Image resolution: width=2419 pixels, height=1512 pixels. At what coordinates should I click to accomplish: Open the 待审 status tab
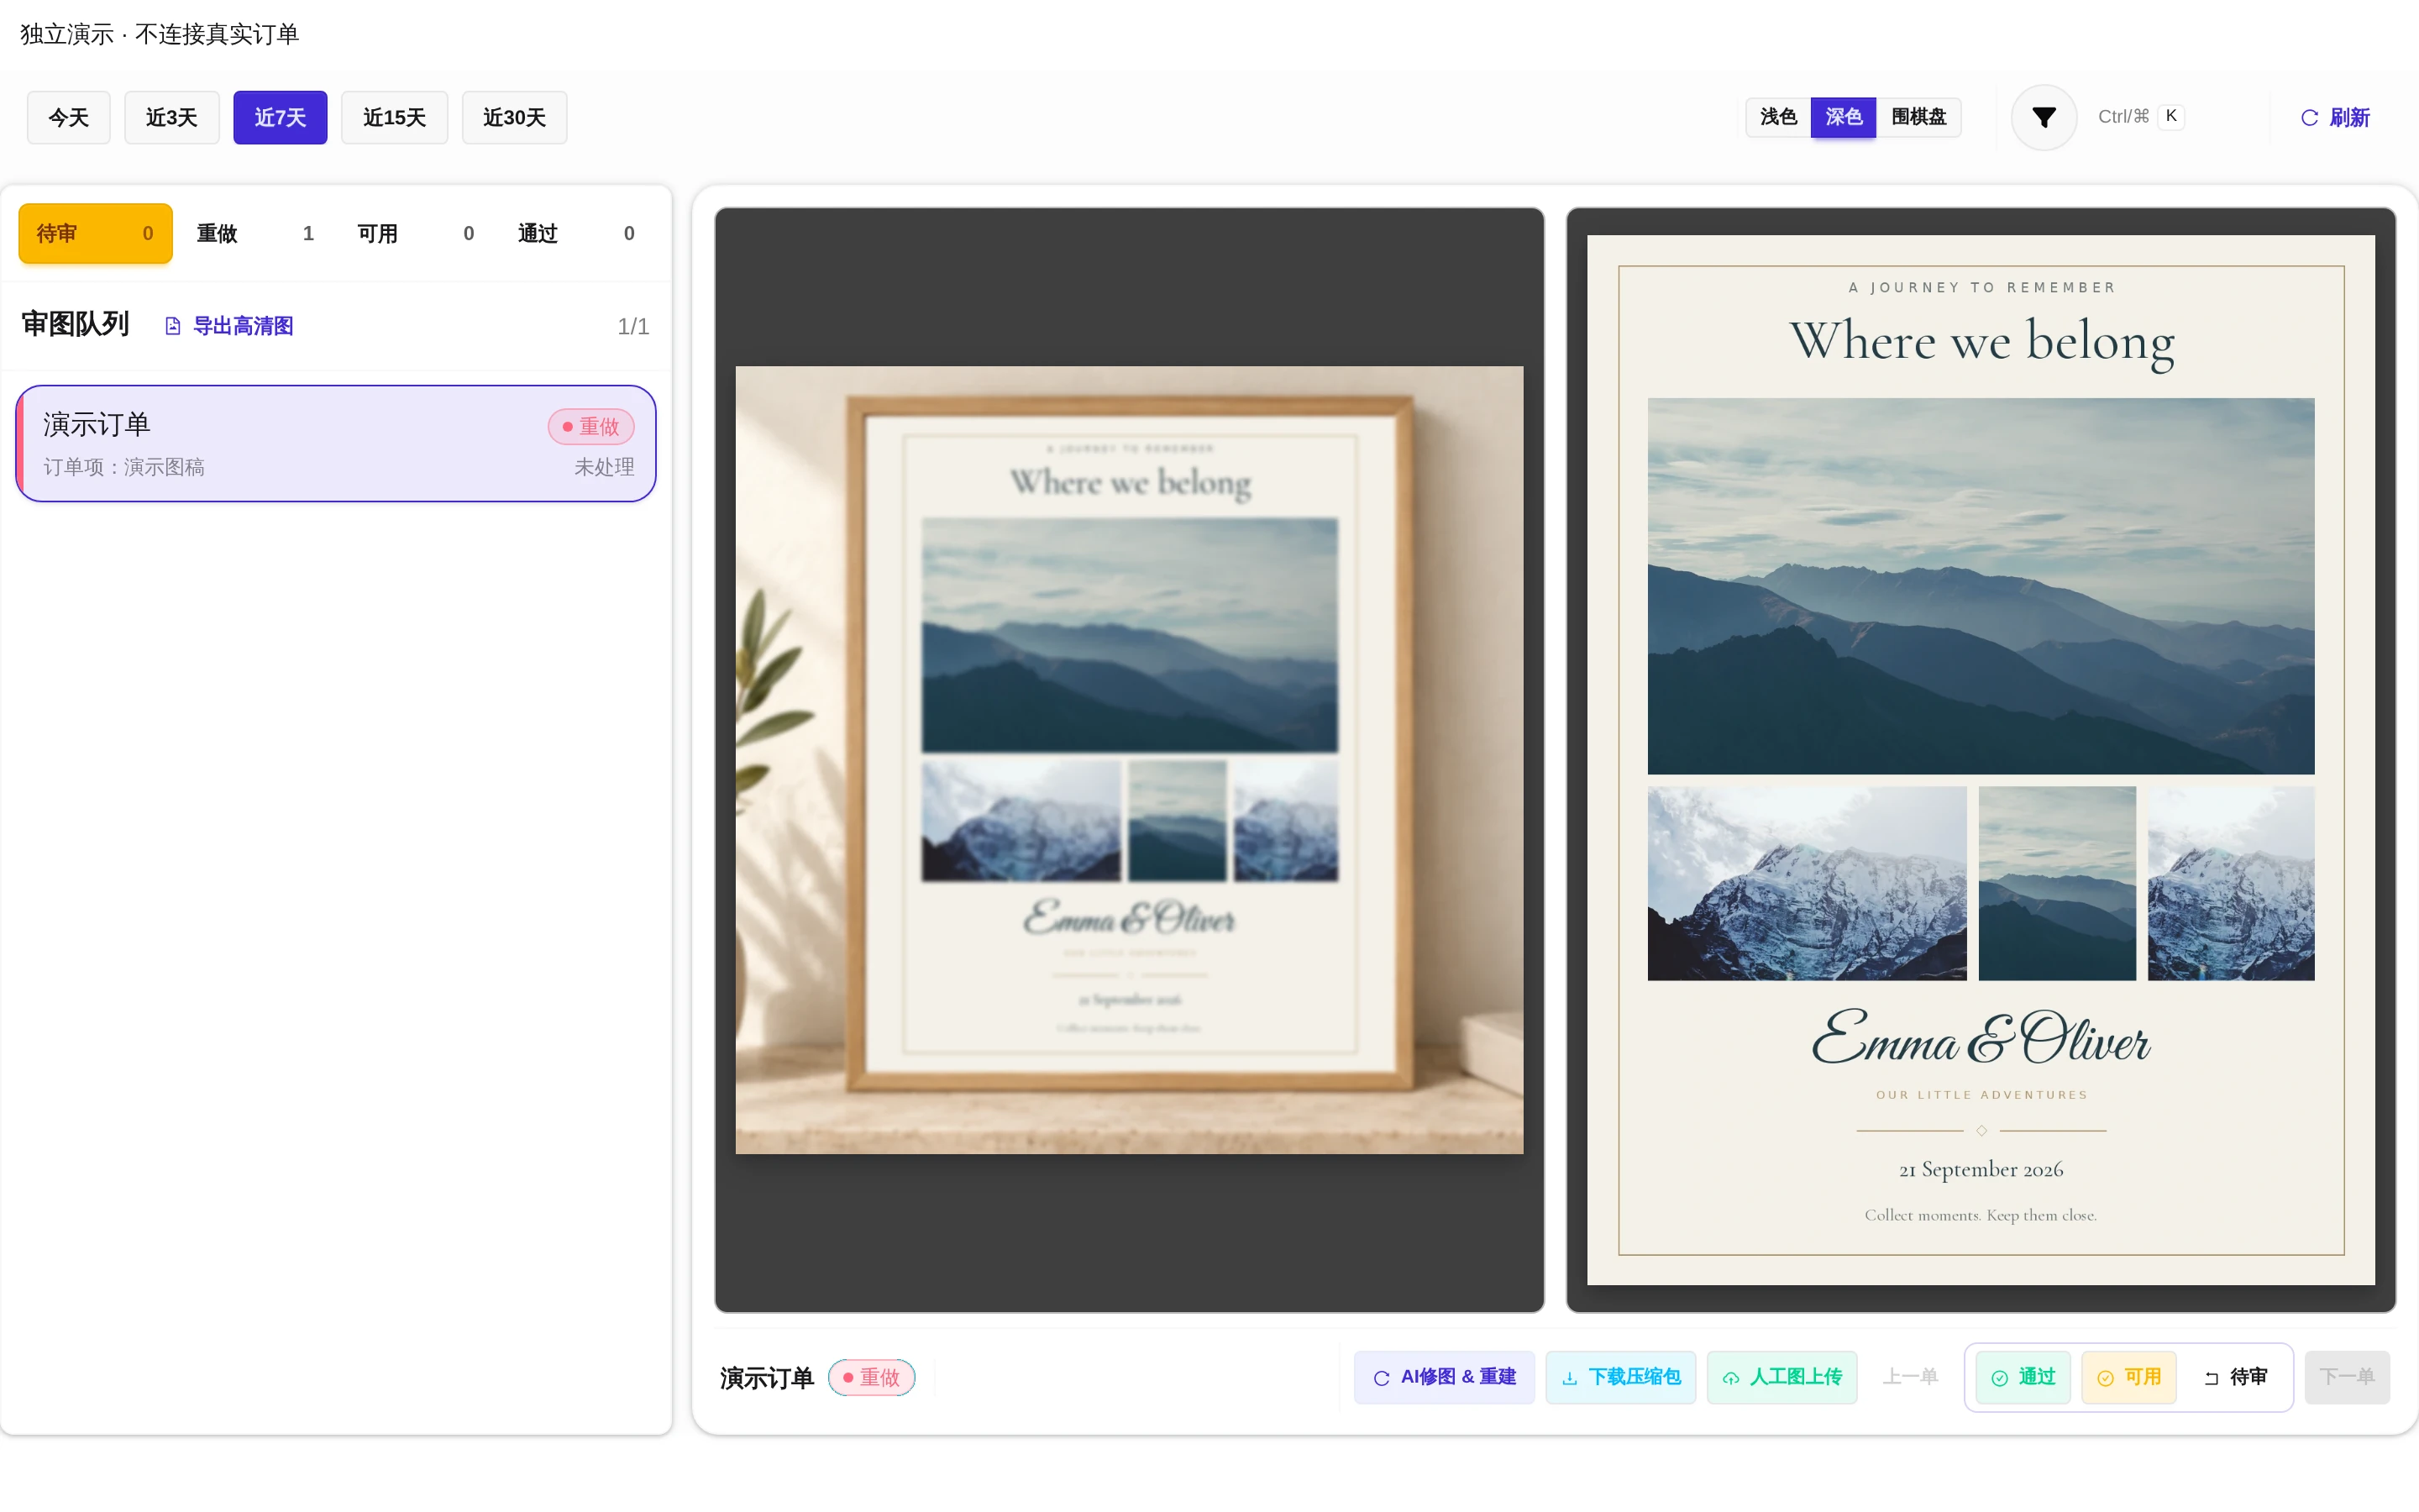(x=95, y=233)
